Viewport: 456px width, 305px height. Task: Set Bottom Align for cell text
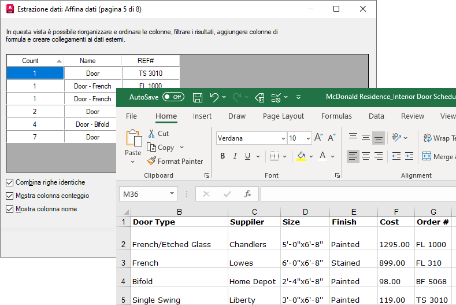[x=379, y=138]
